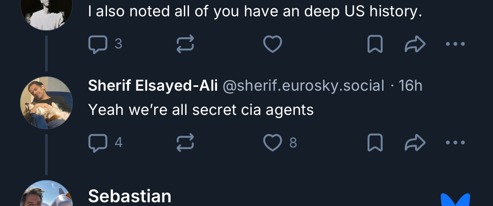Open Sherif Elsayed-Ali's profile name link
The width and height of the screenshot is (493, 206).
(x=153, y=86)
